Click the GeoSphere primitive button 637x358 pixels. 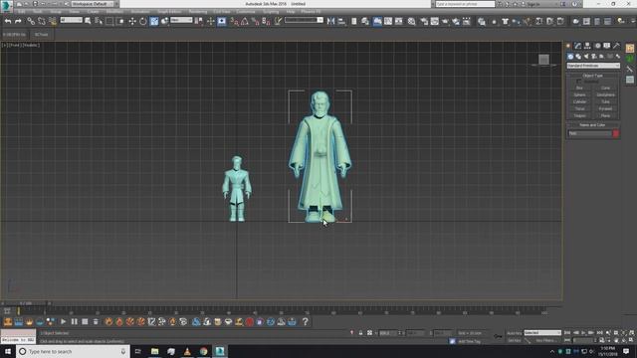click(605, 95)
